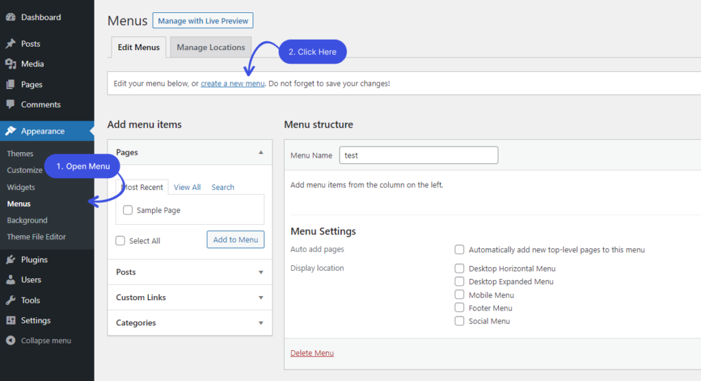Viewport: 701px width, 381px height.
Task: Select the Most Recent pages tab
Action: [x=142, y=187]
